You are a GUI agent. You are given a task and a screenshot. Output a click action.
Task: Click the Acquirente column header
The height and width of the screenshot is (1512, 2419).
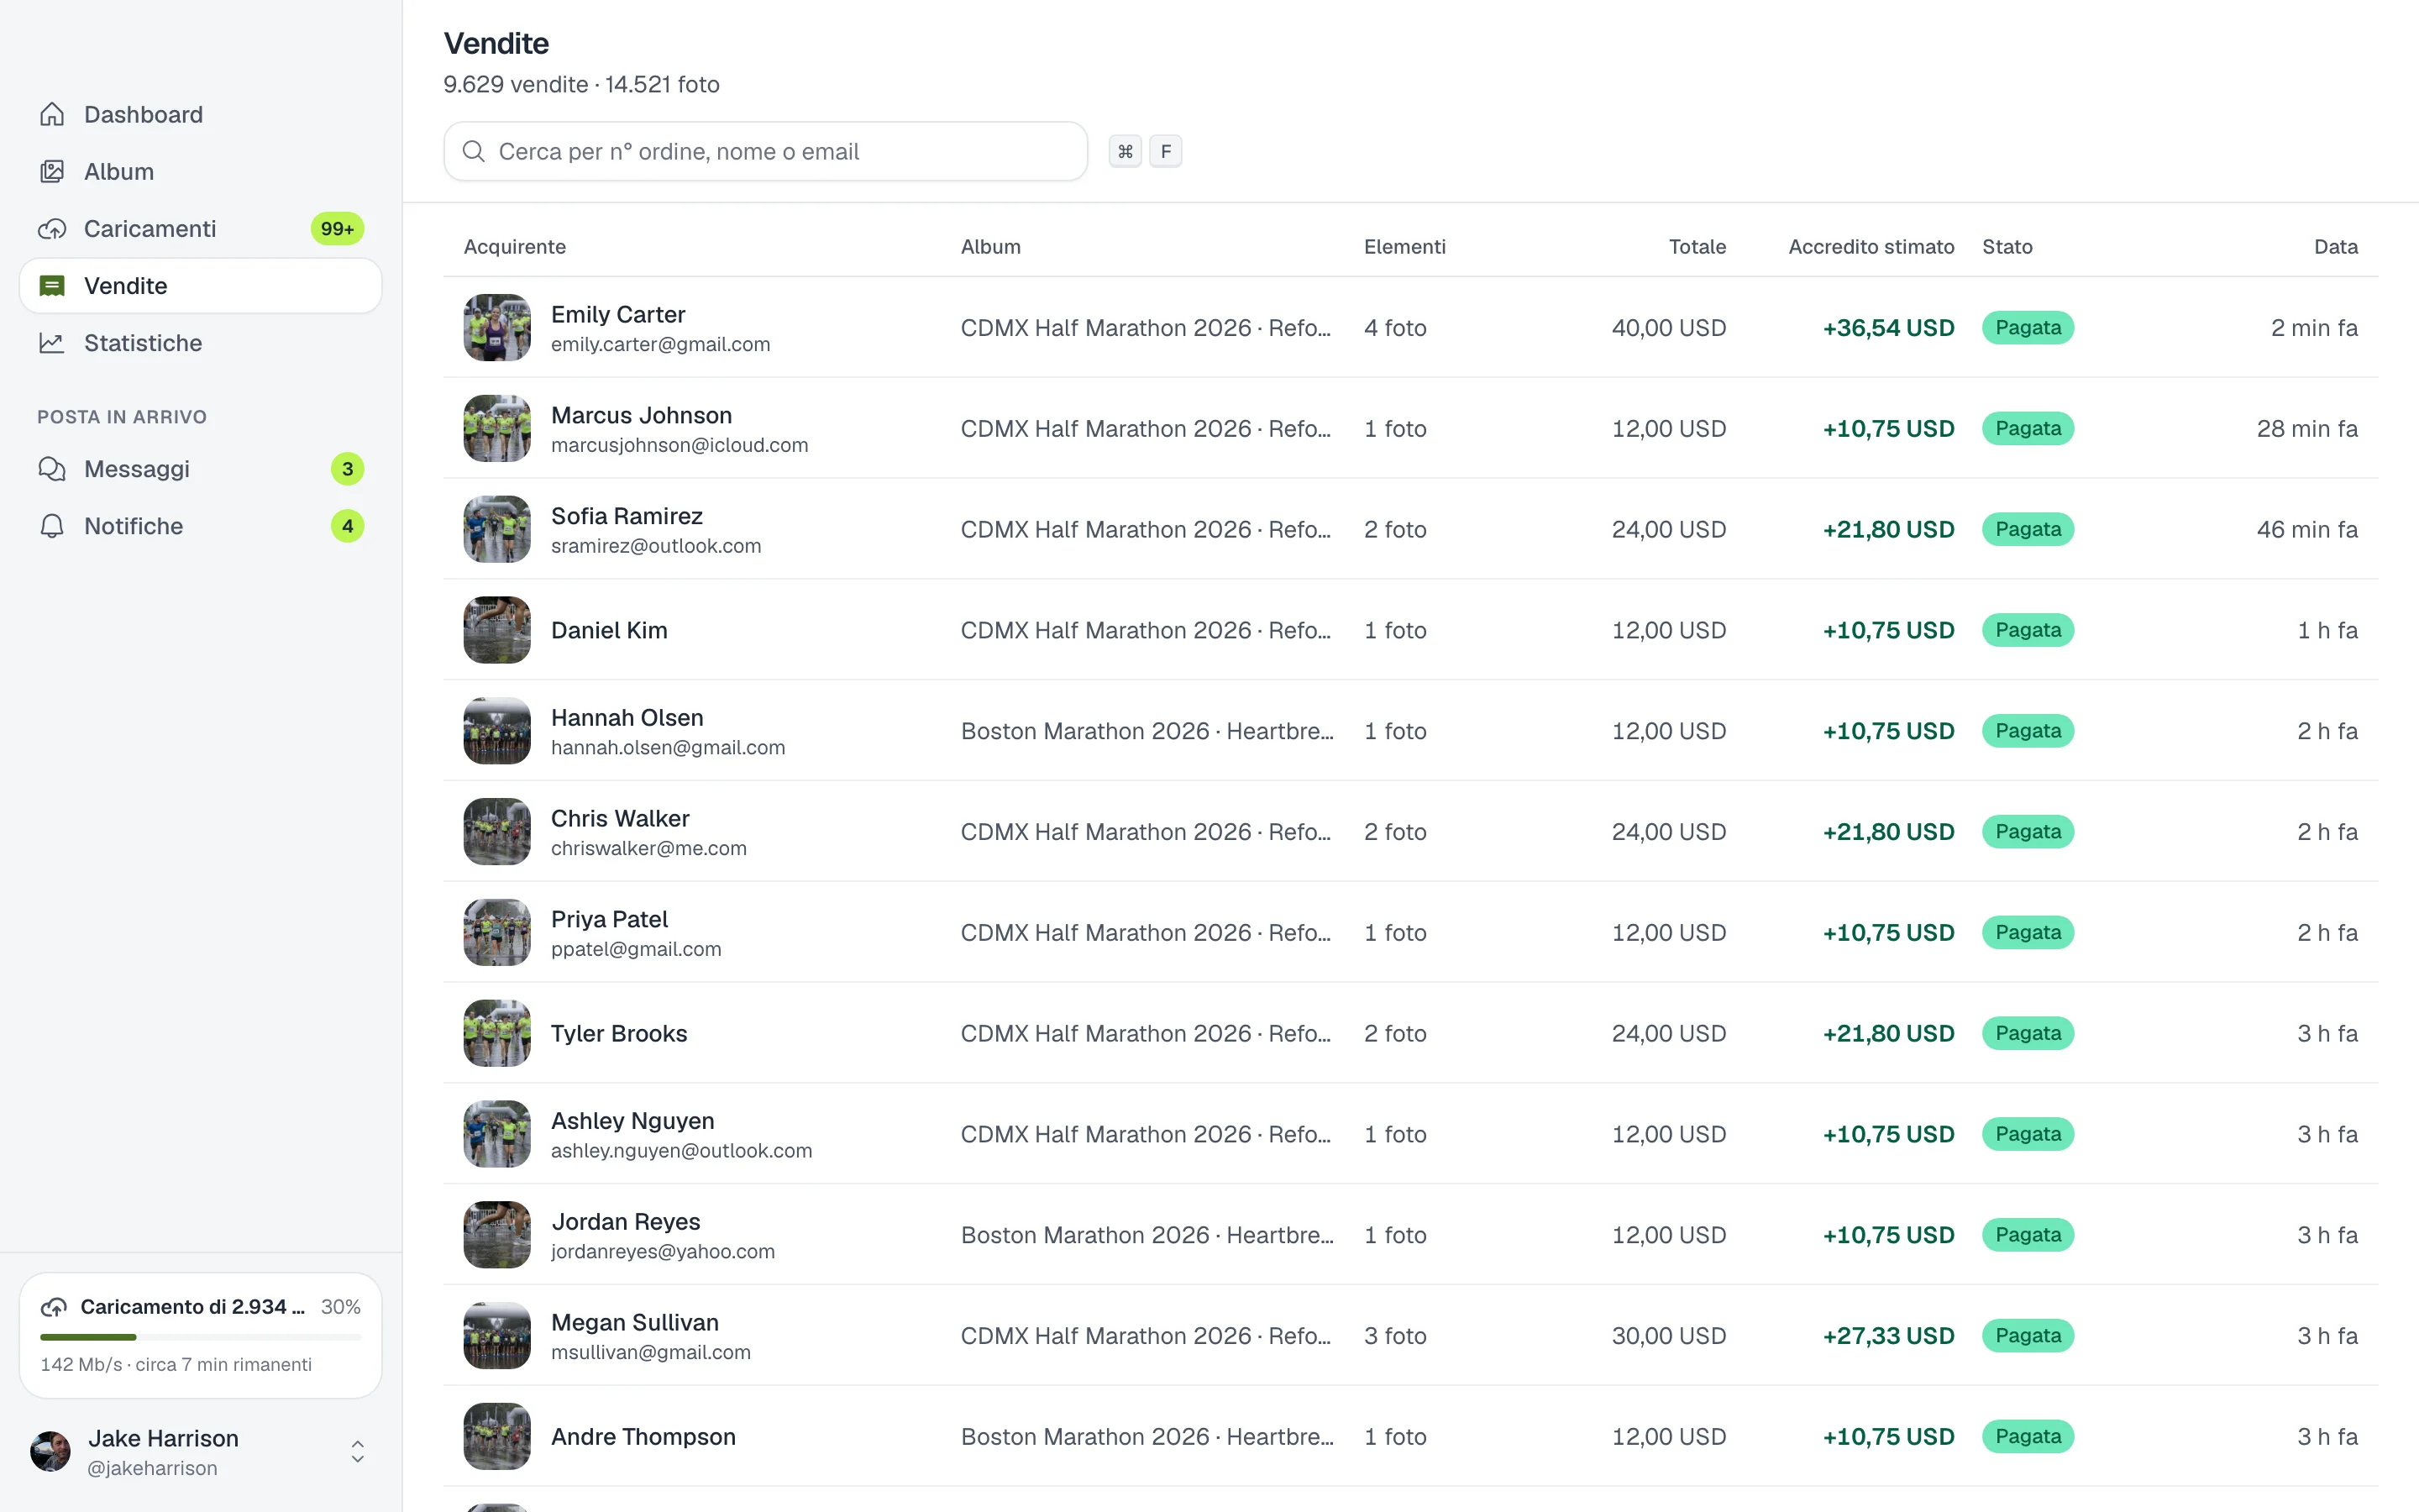click(515, 247)
